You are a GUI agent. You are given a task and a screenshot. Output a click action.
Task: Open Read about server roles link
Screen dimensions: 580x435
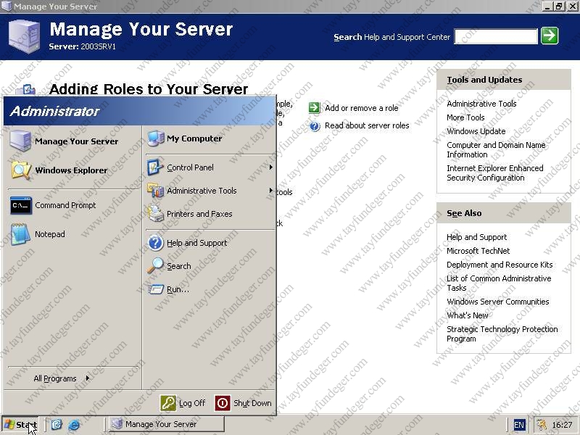(x=367, y=125)
